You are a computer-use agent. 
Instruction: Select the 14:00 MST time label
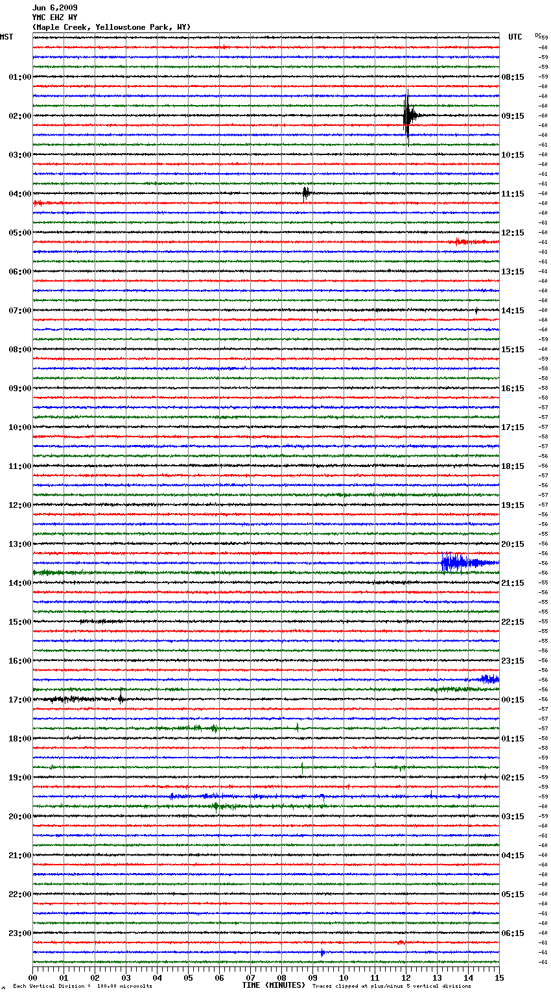coord(20,583)
